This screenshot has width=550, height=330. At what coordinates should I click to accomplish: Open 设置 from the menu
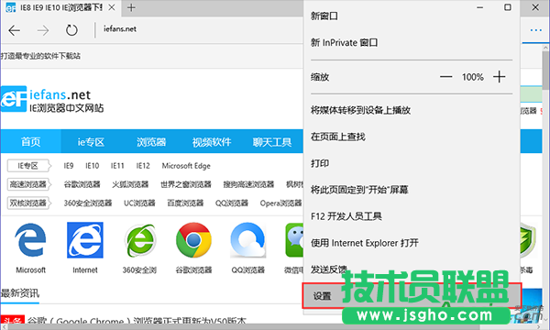[412, 296]
